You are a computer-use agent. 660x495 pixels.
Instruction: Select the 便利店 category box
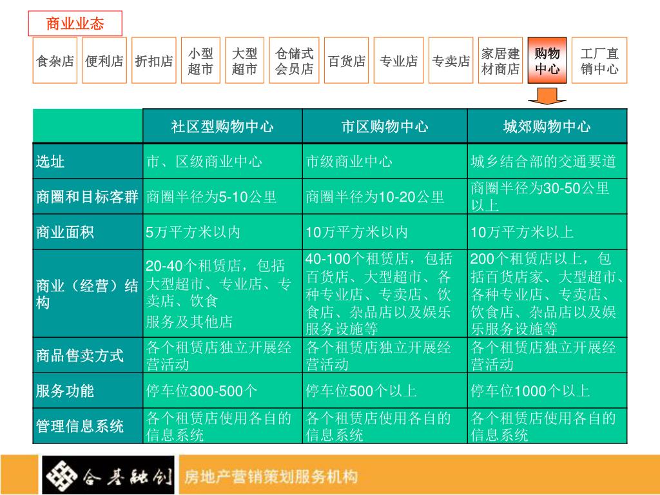104,60
